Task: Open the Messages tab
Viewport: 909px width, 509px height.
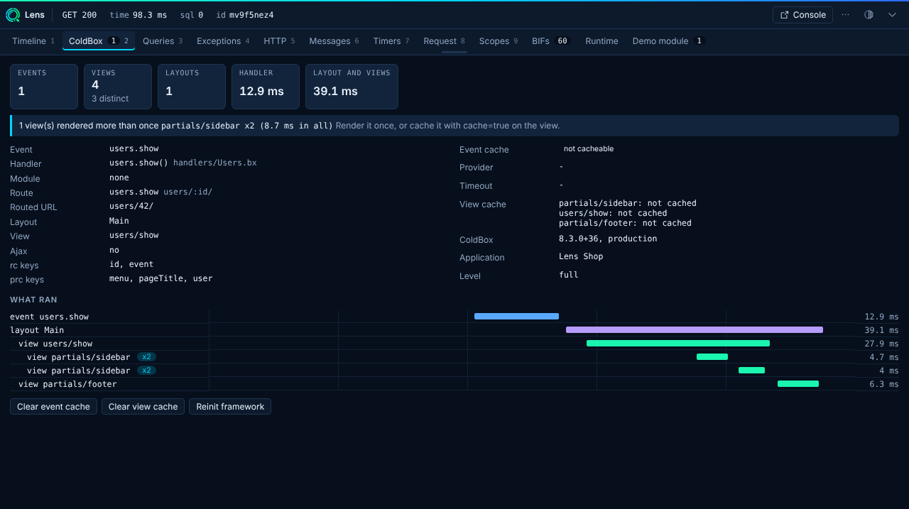Action: [x=334, y=41]
